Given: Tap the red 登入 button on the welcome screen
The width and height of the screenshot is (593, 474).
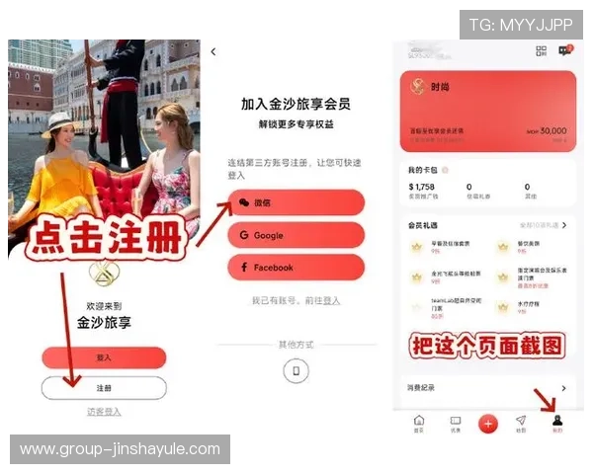Looking at the screenshot, I should (x=104, y=357).
